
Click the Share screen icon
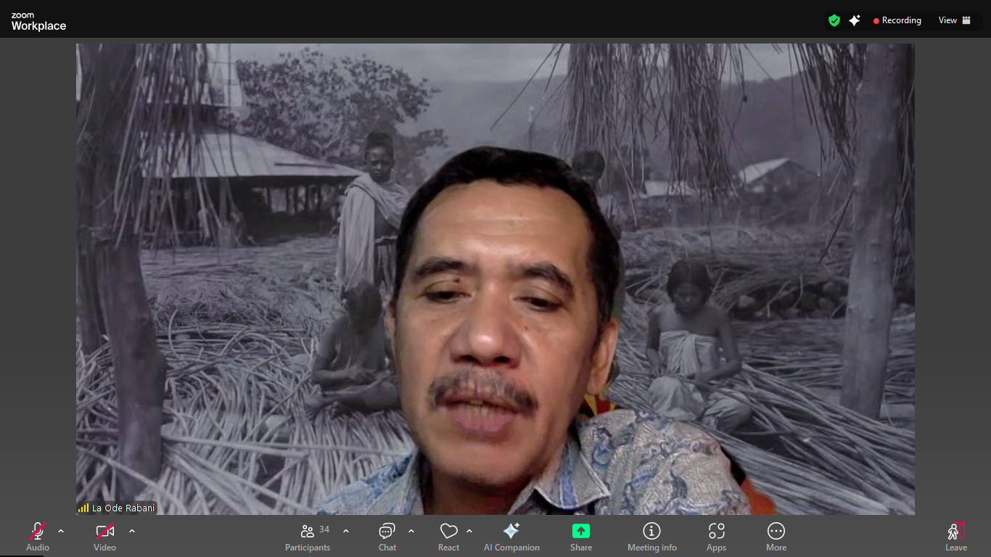(580, 531)
